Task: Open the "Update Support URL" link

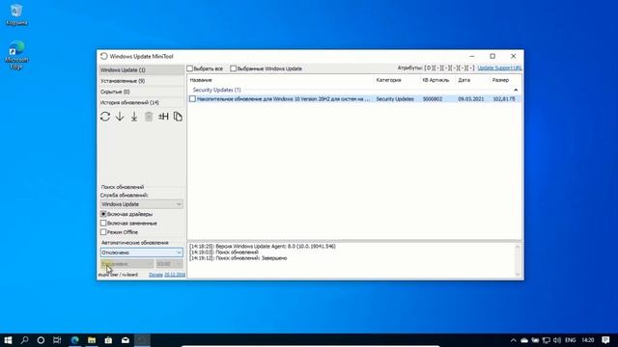Action: pos(500,68)
